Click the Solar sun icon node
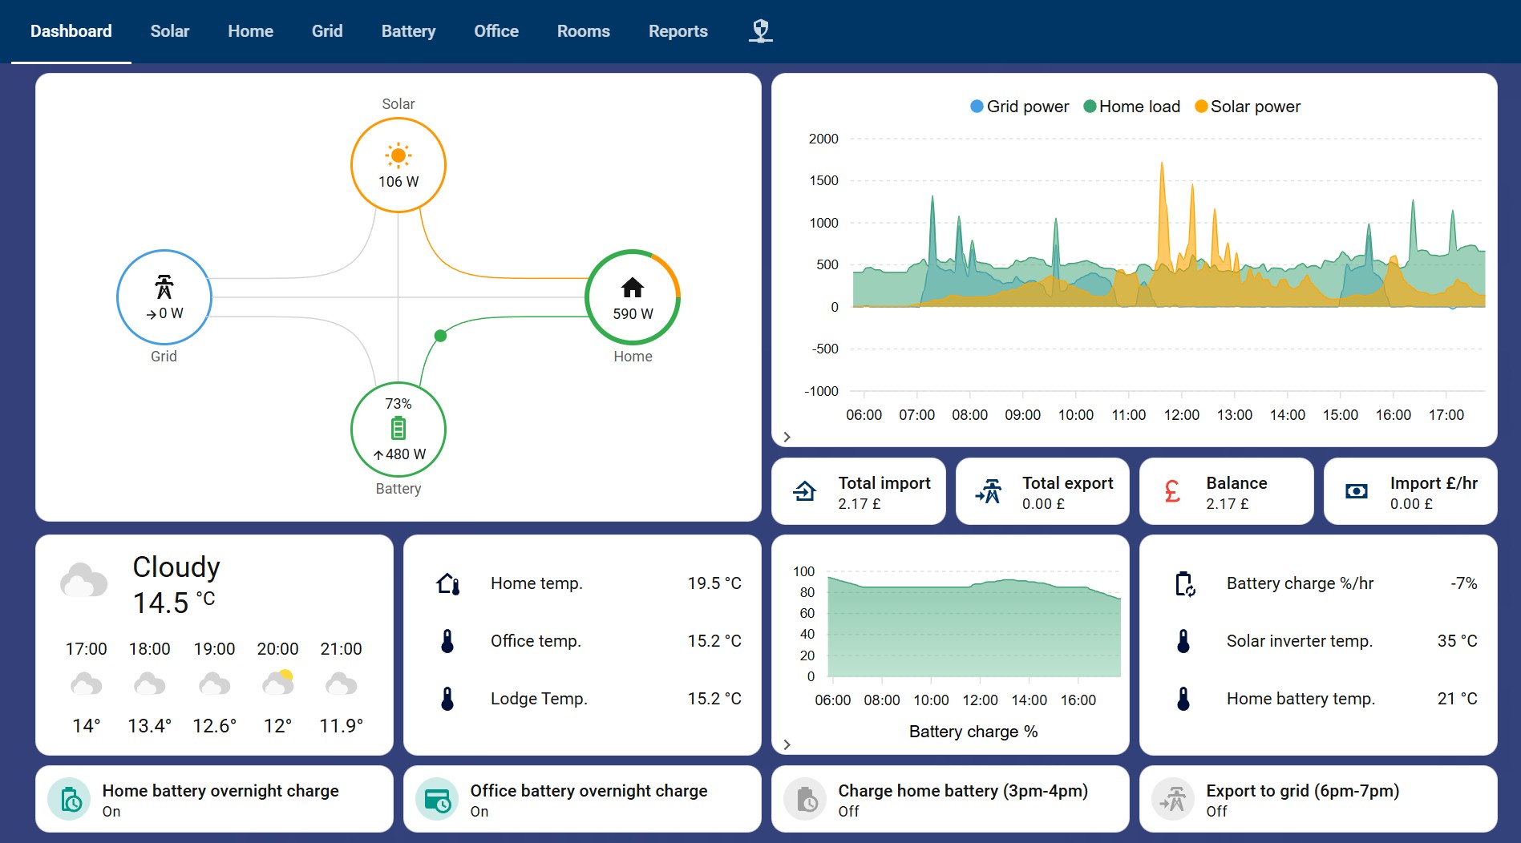Screen dimensions: 1521x843 point(398,155)
